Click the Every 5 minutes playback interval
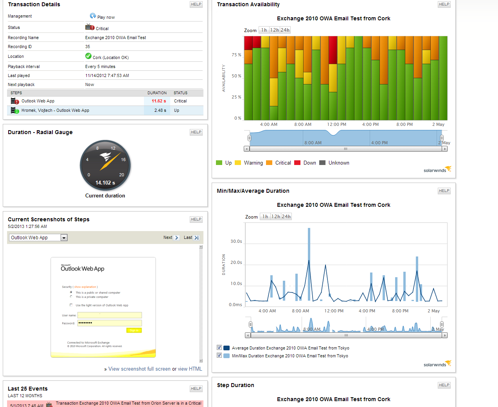Image resolution: width=498 pixels, height=407 pixels. tap(100, 67)
